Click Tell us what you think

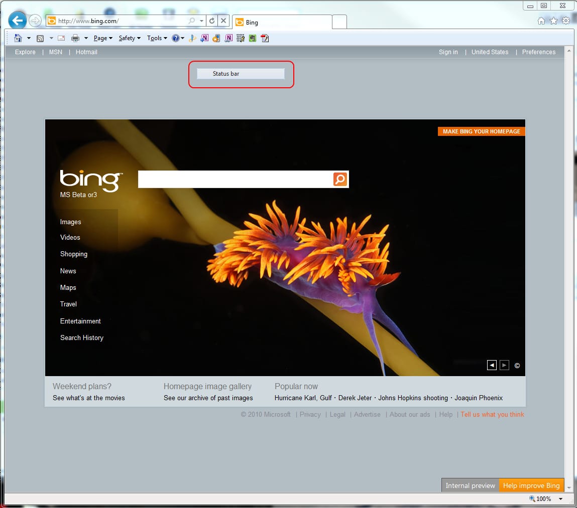[492, 414]
